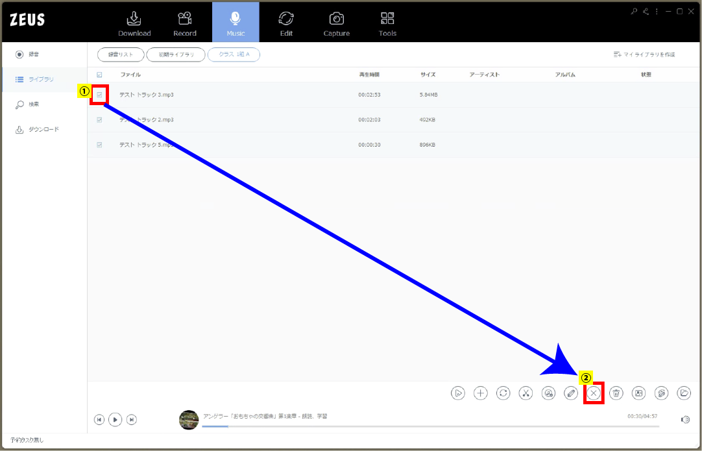The width and height of the screenshot is (702, 451).
Task: Toggle the select-all checkbox in header
Action: (99, 75)
